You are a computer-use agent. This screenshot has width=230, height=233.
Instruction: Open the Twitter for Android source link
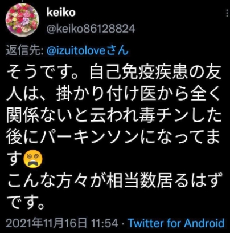pos(176,223)
